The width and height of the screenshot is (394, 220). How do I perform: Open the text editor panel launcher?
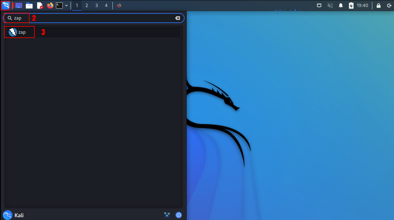(40, 6)
